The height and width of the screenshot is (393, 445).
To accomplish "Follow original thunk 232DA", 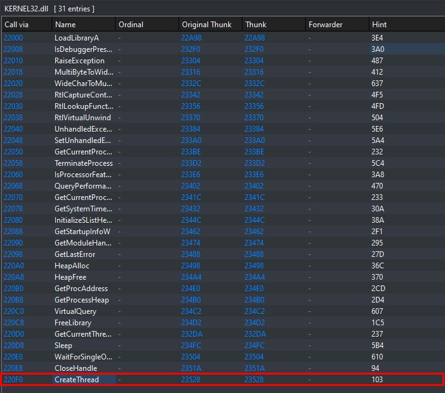I will [192, 334].
